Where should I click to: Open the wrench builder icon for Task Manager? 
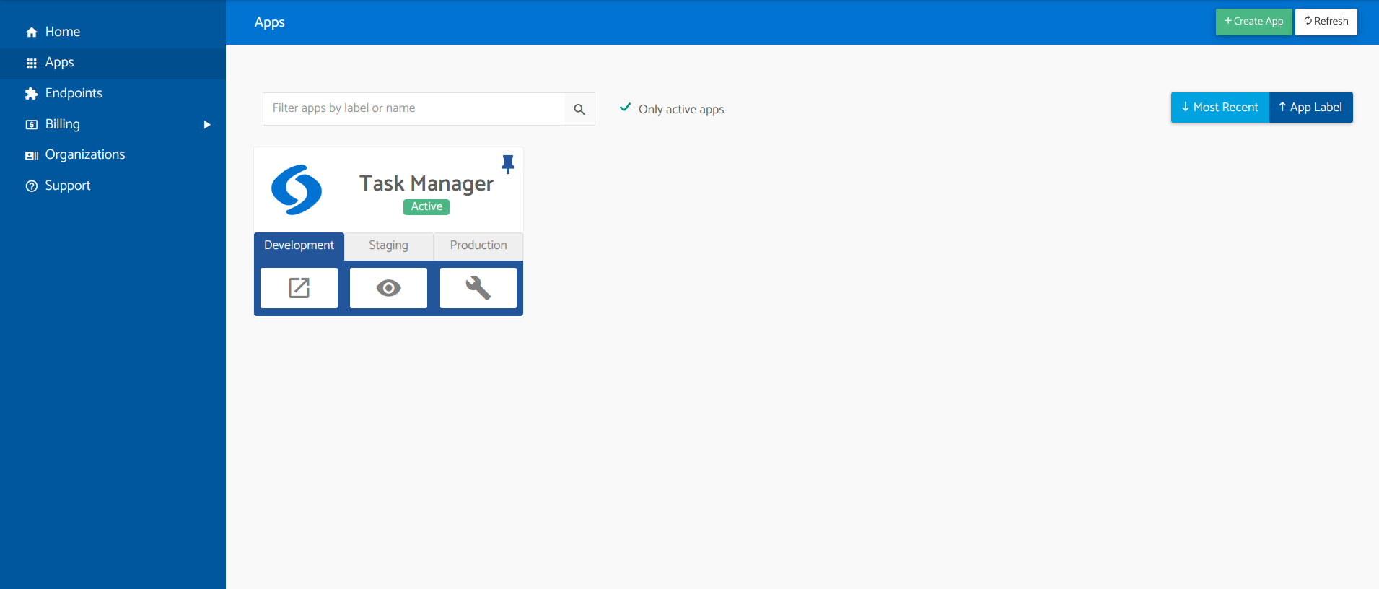point(478,288)
